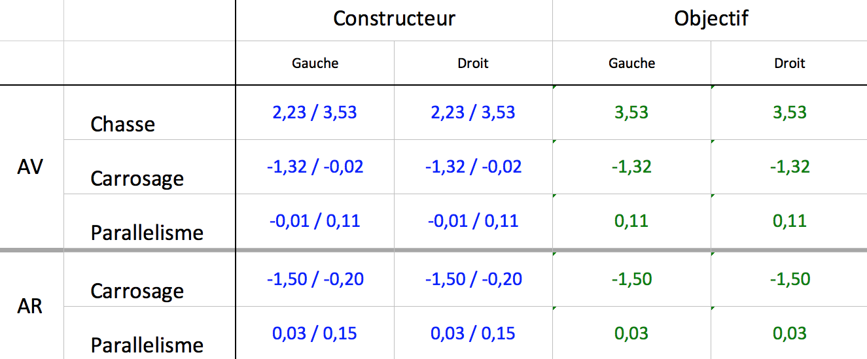Select the AV Parallelisme label cell
The height and width of the screenshot is (359, 867).
pos(149,221)
